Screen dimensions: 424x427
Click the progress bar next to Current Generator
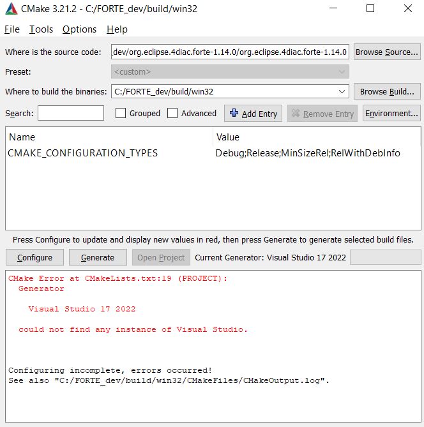pyautogui.click(x=385, y=257)
